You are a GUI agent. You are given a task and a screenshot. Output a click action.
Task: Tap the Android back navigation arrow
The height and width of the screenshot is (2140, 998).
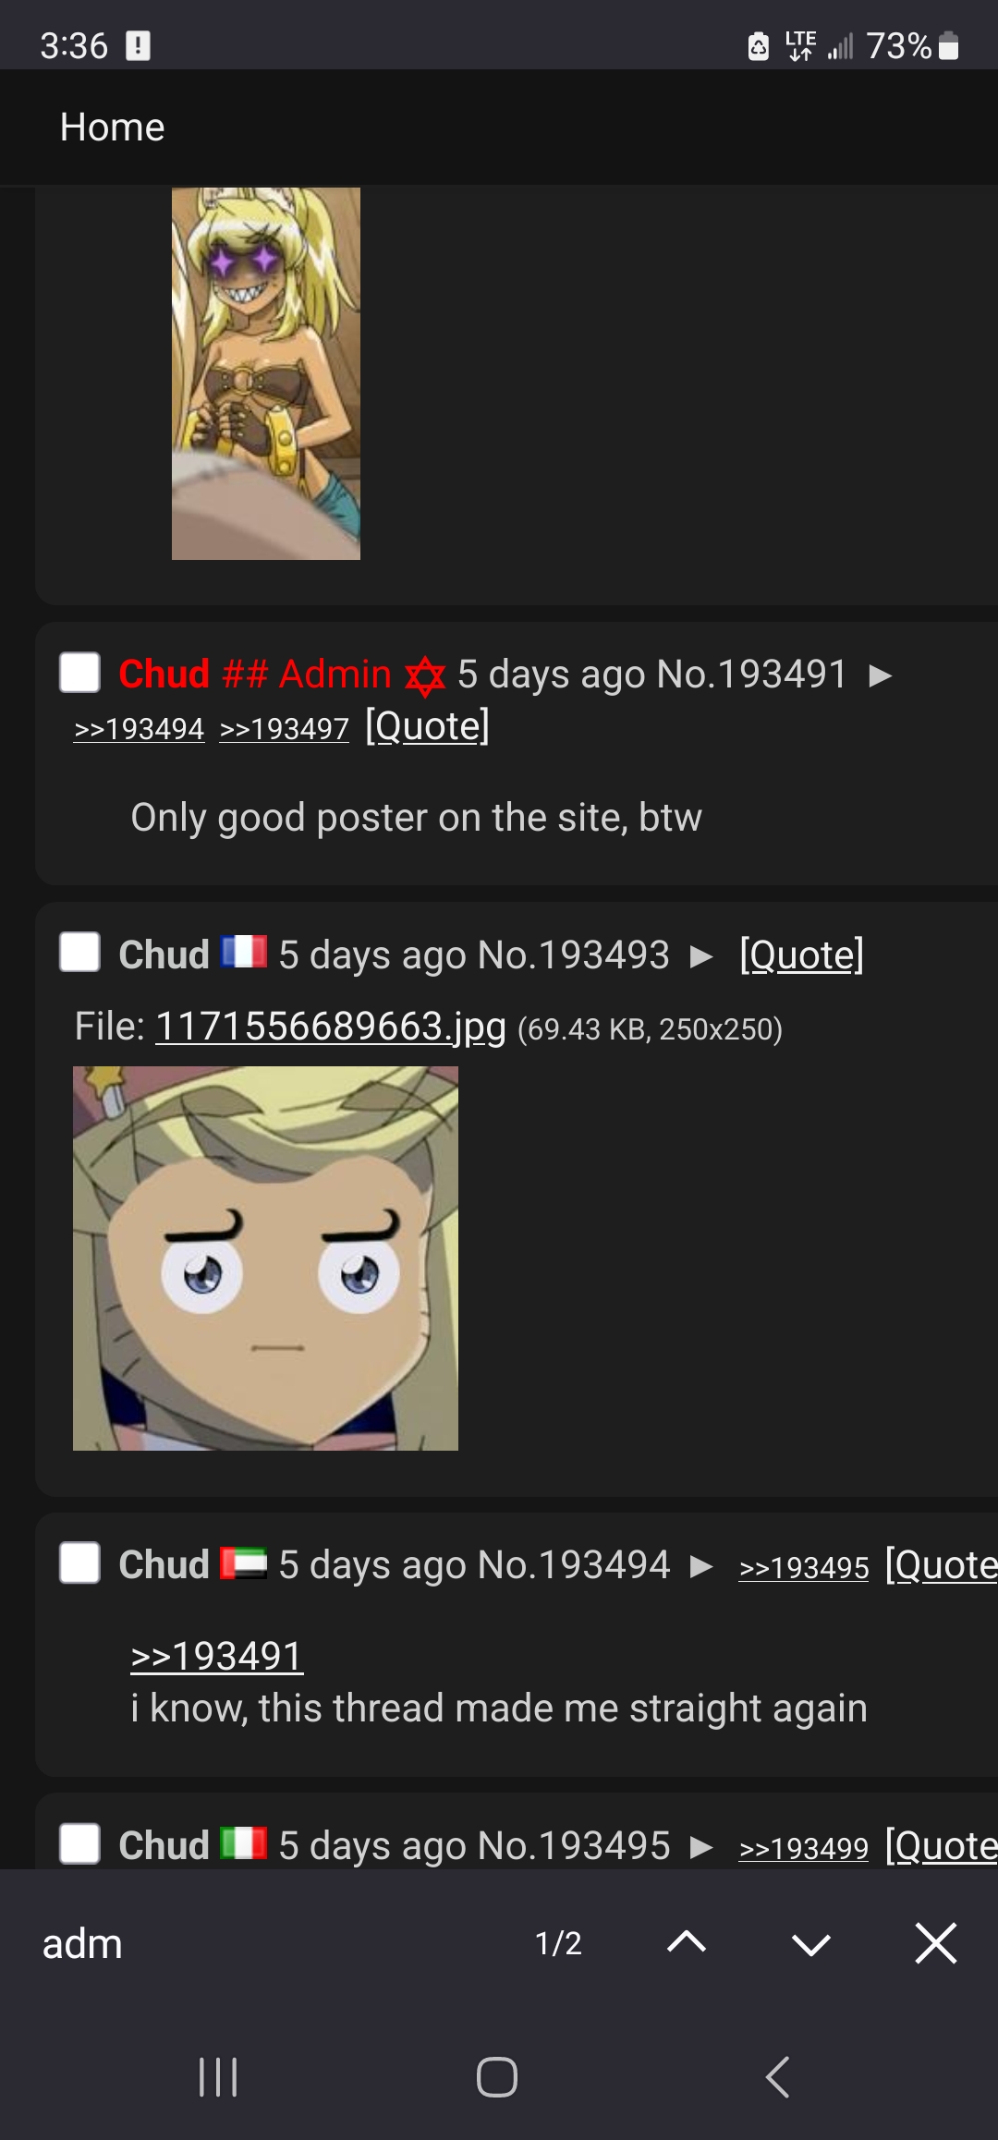777,2077
